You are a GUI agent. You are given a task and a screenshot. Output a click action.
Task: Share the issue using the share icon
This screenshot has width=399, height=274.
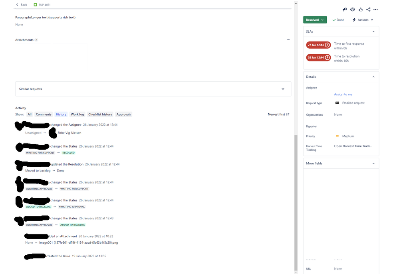[368, 9]
